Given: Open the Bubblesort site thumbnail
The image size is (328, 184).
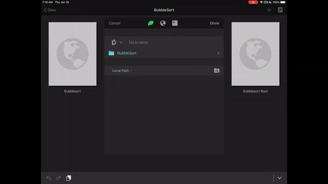Looking at the screenshot, I should pyautogui.click(x=73, y=54).
